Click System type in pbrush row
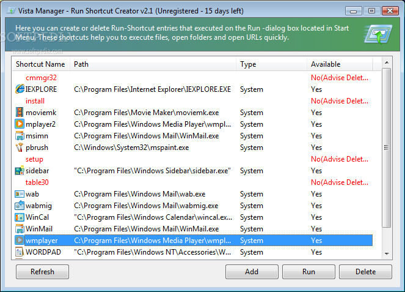This screenshot has height=292, width=405. coord(252,148)
